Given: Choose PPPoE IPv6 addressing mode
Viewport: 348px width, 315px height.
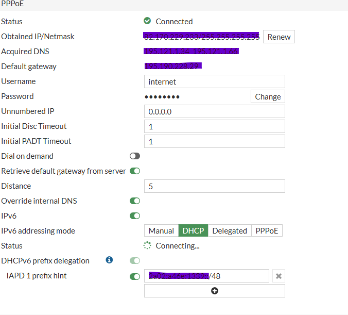Looking at the screenshot, I should coord(267,230).
